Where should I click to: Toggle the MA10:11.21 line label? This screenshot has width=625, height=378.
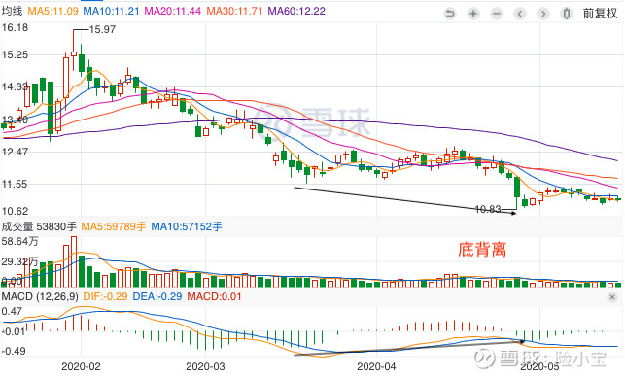point(111,11)
